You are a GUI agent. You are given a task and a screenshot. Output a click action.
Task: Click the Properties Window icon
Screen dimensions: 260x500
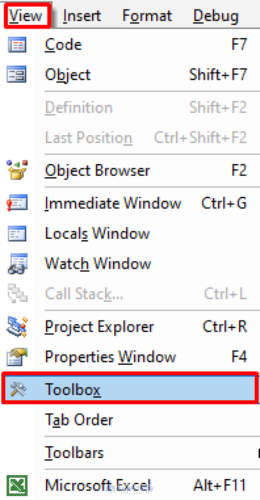pos(16,356)
